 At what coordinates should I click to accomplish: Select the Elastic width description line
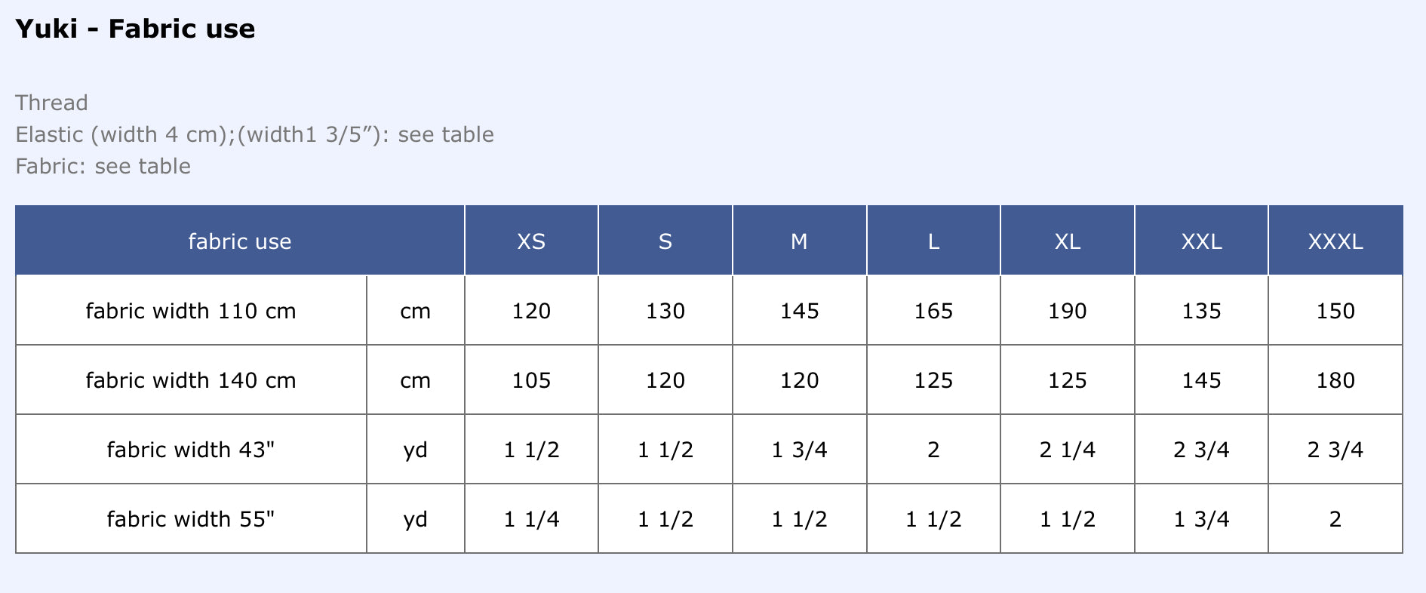[254, 134]
